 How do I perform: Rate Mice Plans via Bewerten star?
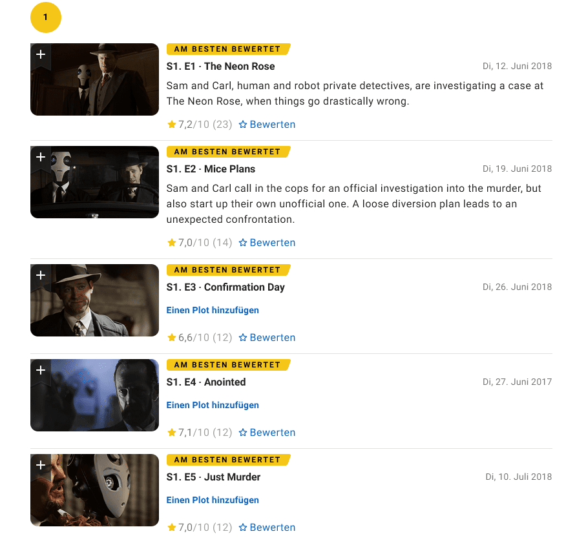[267, 243]
